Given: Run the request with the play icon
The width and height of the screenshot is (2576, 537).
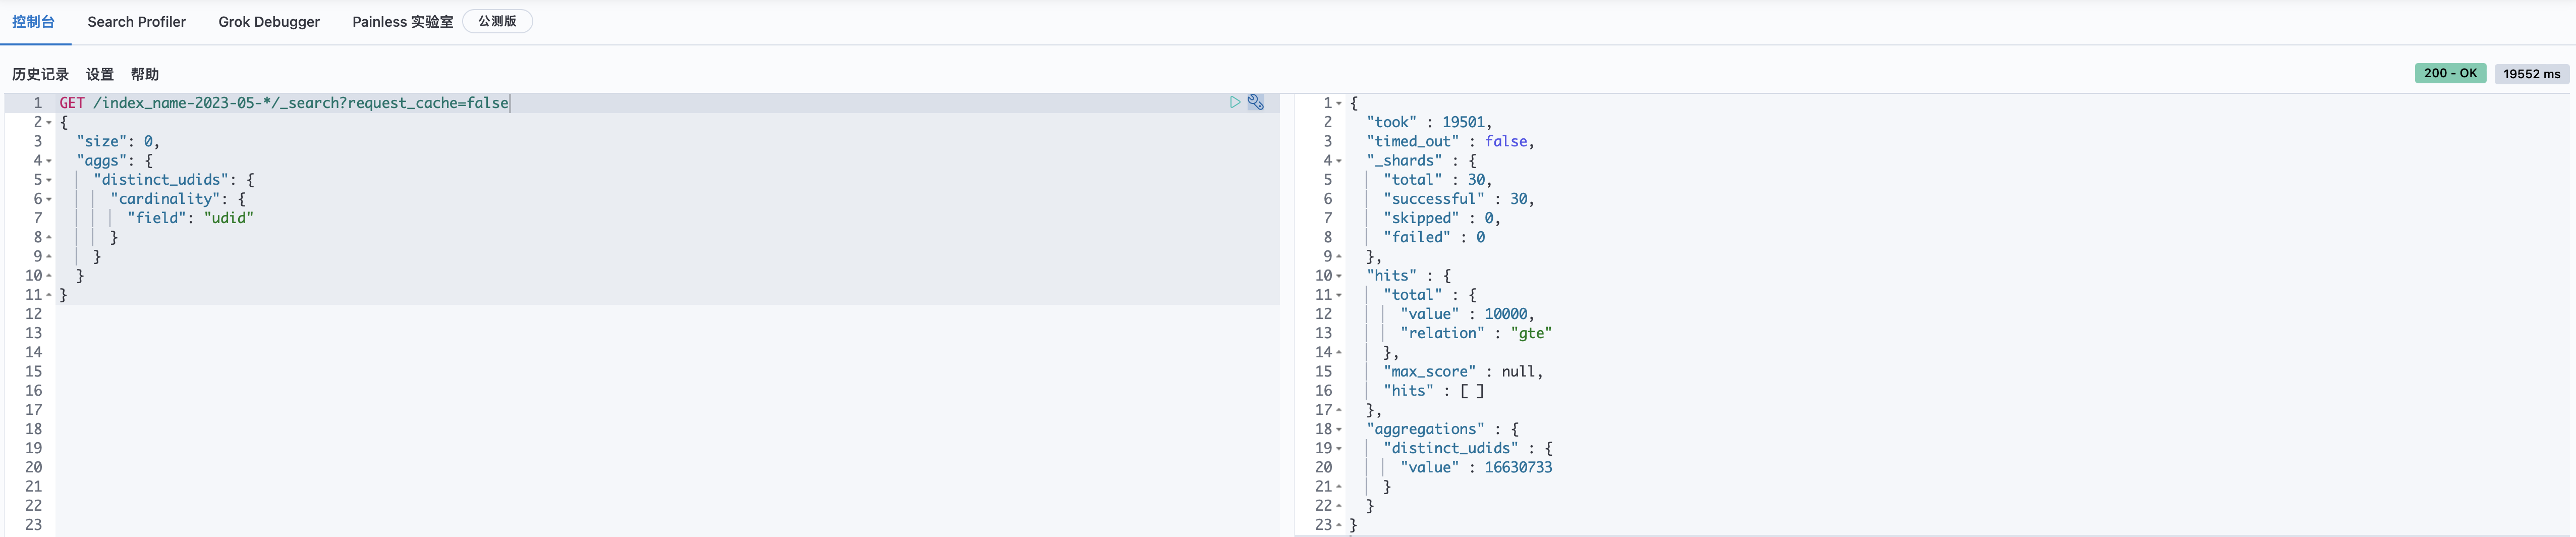Looking at the screenshot, I should 1235,102.
